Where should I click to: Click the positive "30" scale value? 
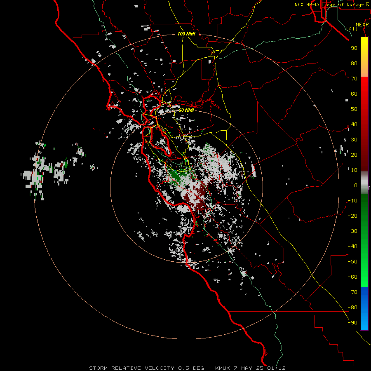[x=354, y=140]
